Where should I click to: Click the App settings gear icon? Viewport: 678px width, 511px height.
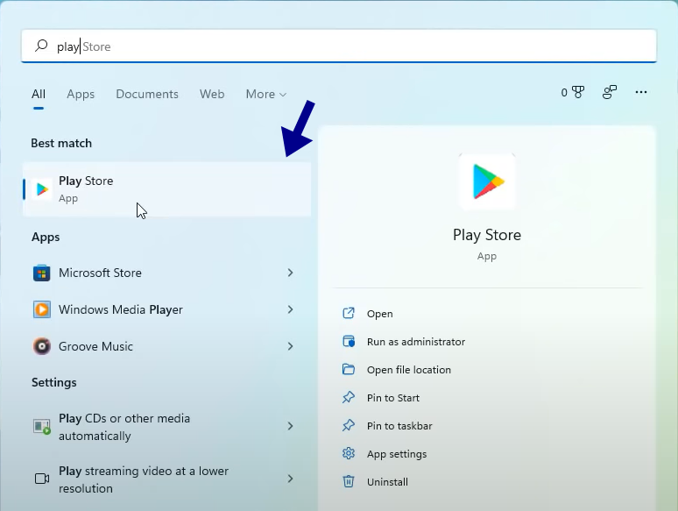349,453
